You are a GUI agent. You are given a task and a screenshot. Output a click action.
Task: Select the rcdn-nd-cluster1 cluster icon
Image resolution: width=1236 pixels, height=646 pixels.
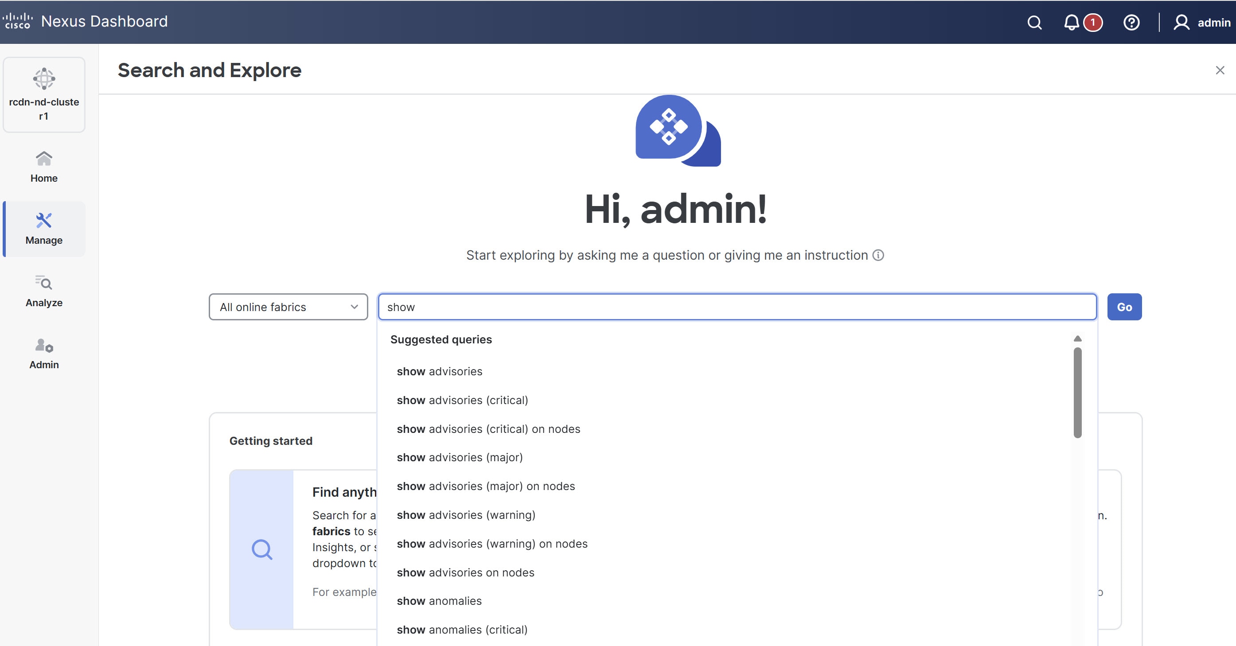point(44,79)
